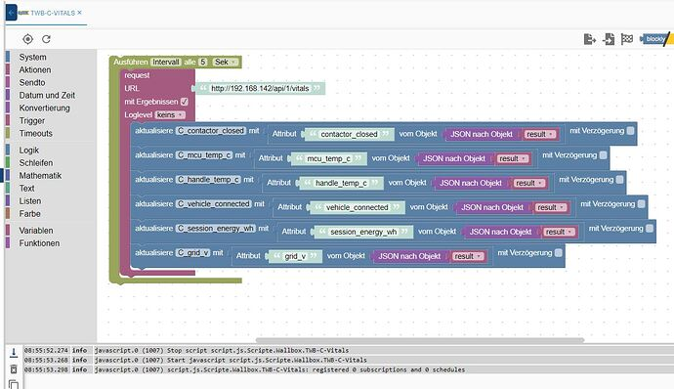Click the export blocks icon
Viewport: 674px width, 389px height.
point(590,39)
